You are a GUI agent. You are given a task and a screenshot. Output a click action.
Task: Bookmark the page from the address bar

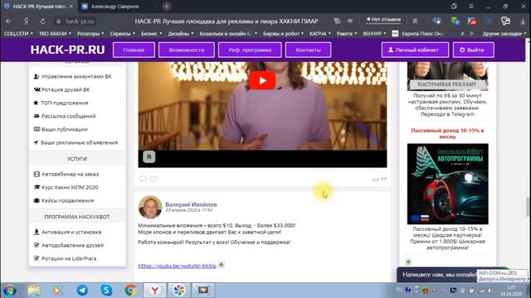click(415, 21)
